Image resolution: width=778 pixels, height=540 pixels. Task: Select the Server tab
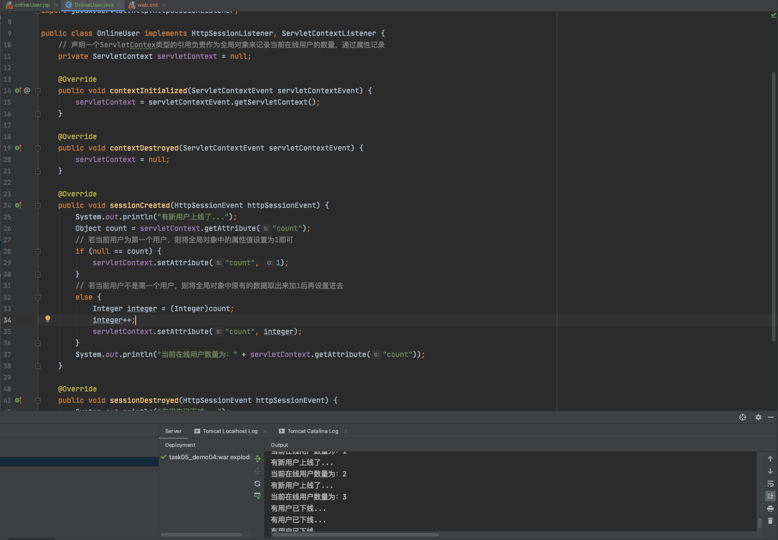coord(173,431)
